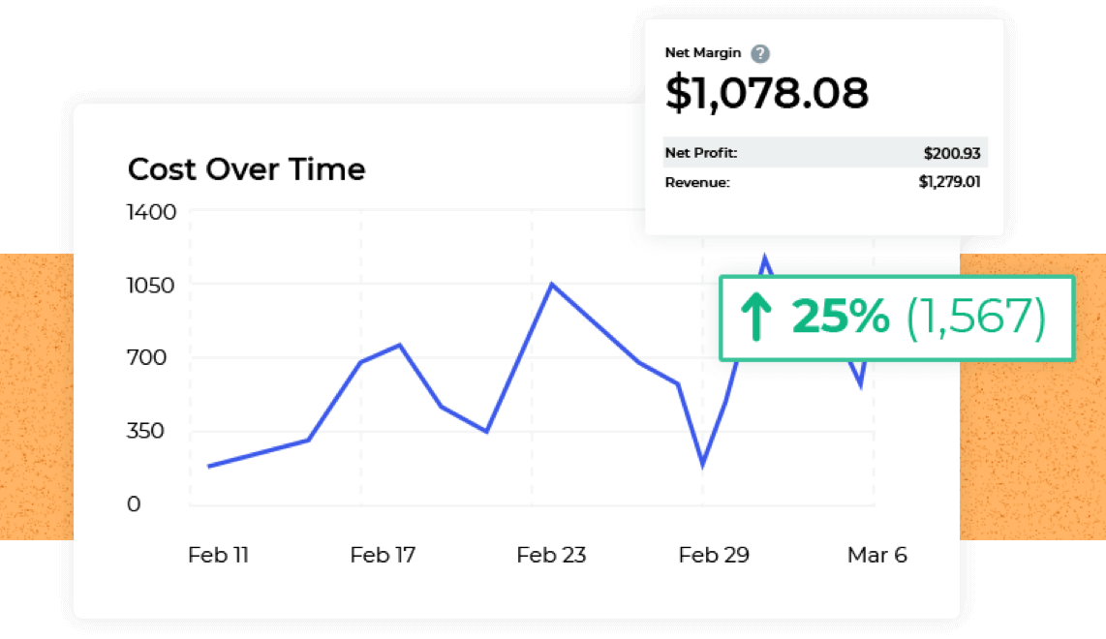Click the $1,078.08 net margin value
Image resolution: width=1106 pixels, height=639 pixels.
[767, 93]
